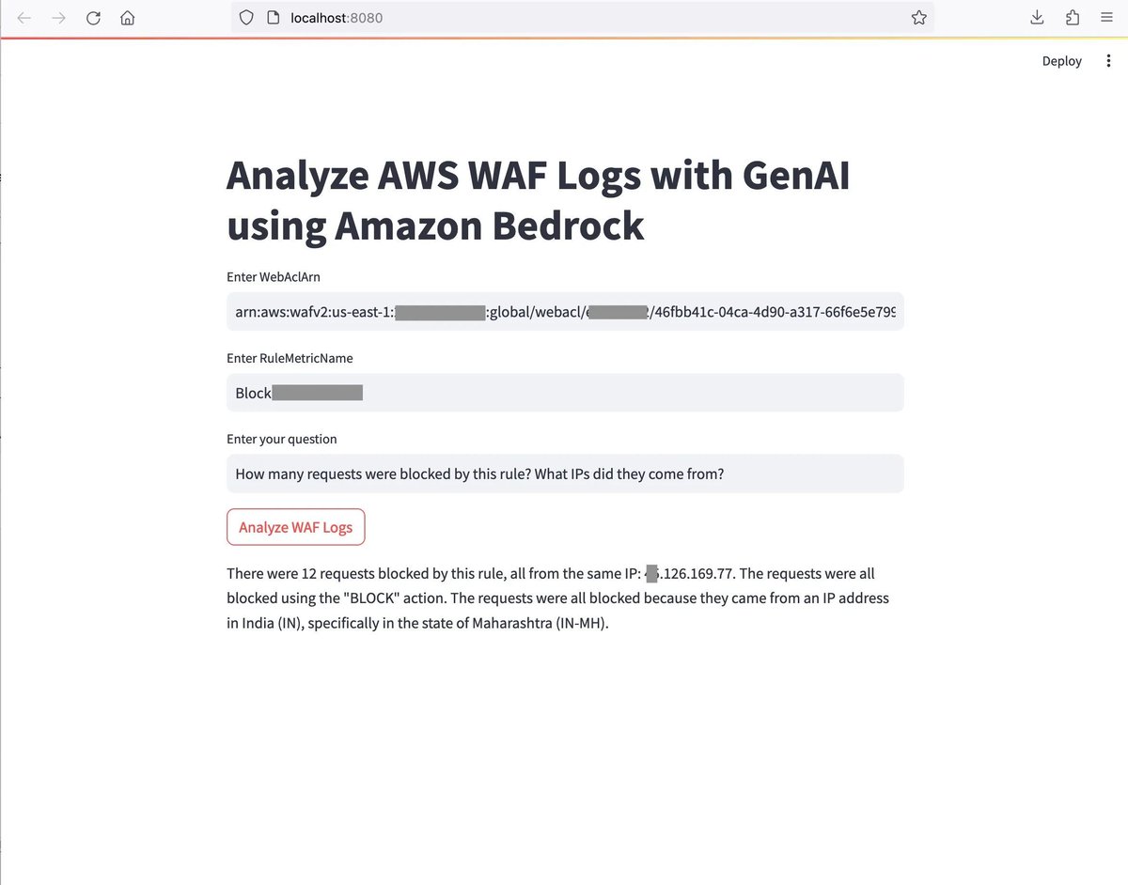The height and width of the screenshot is (885, 1128).
Task: Focus the Enter your question field
Action: click(565, 474)
